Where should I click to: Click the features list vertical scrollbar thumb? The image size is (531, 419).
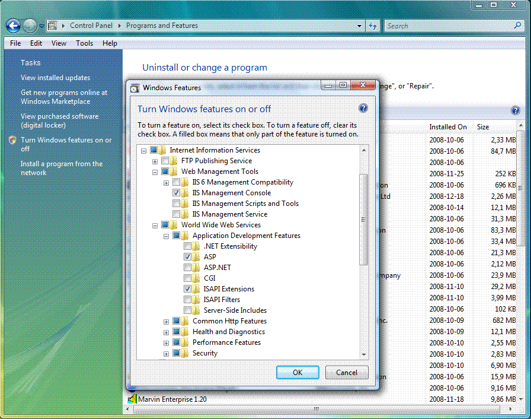(x=364, y=220)
